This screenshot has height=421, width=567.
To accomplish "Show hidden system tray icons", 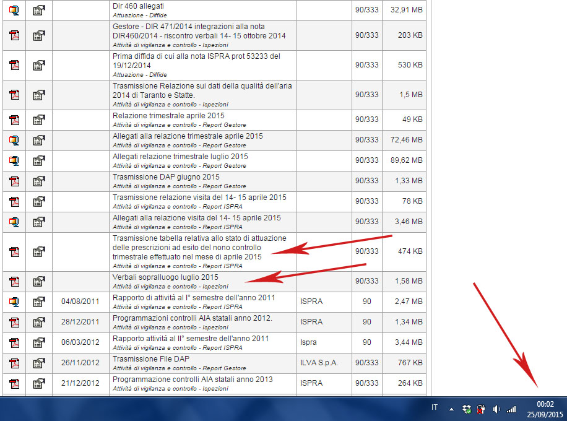I will pos(451,409).
